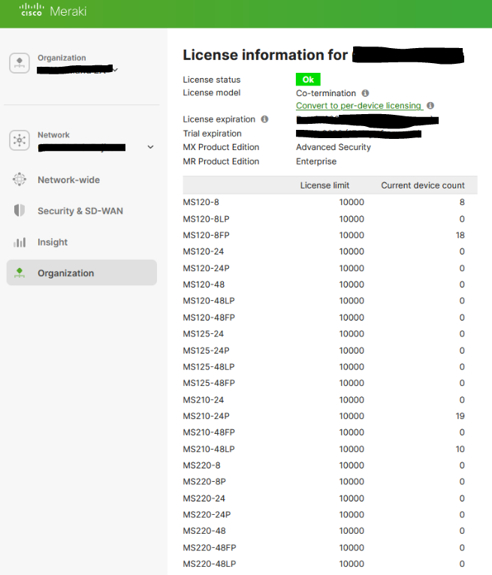Click info icon next to License expiration
This screenshot has height=575, width=492.
coord(264,119)
